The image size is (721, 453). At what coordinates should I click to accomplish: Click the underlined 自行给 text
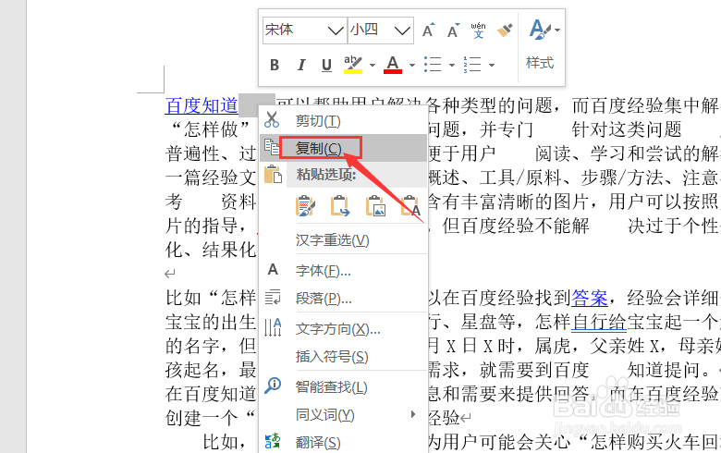tap(599, 322)
